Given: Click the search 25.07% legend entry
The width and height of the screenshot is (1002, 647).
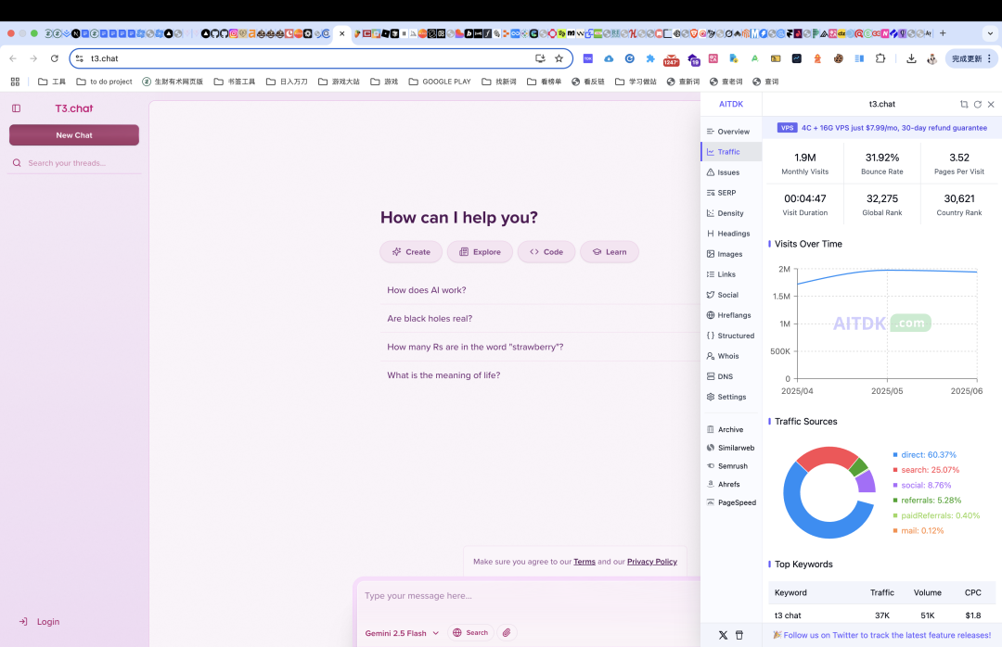Looking at the screenshot, I should [926, 470].
